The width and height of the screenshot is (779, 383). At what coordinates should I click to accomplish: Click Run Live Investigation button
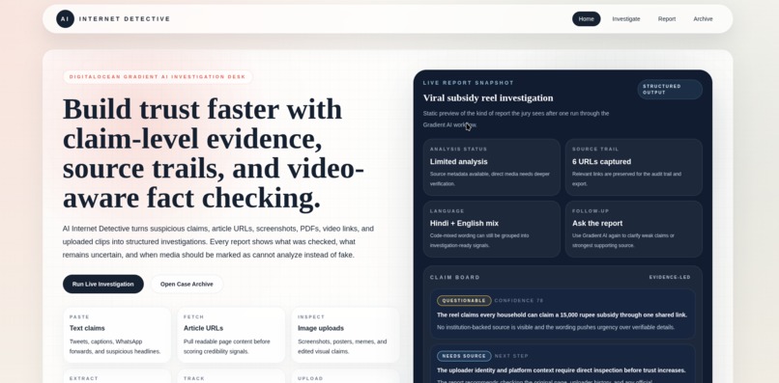click(102, 285)
